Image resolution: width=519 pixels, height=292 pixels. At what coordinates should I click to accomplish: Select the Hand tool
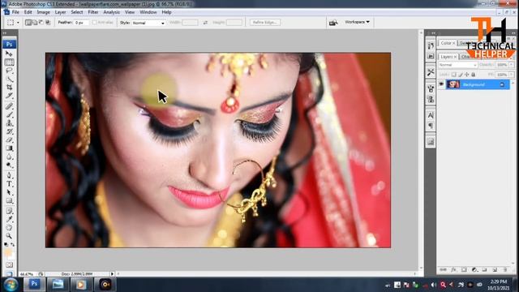point(9,227)
